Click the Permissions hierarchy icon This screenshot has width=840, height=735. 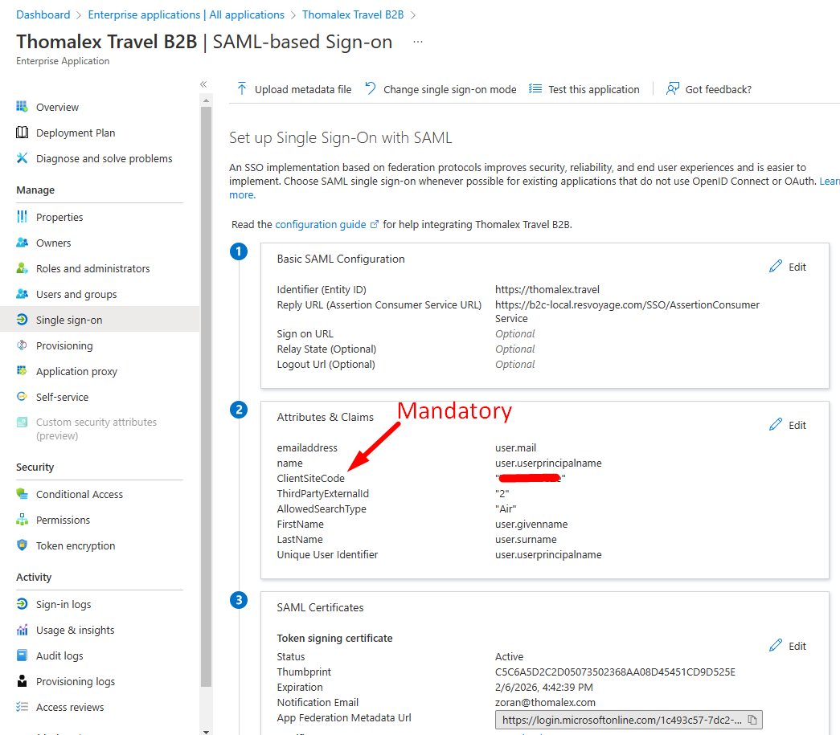22,519
